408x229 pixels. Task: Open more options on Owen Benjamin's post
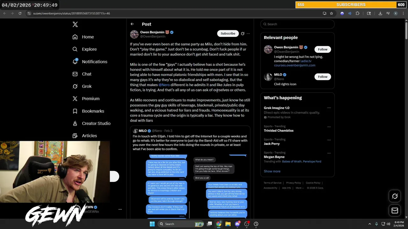click(x=248, y=33)
